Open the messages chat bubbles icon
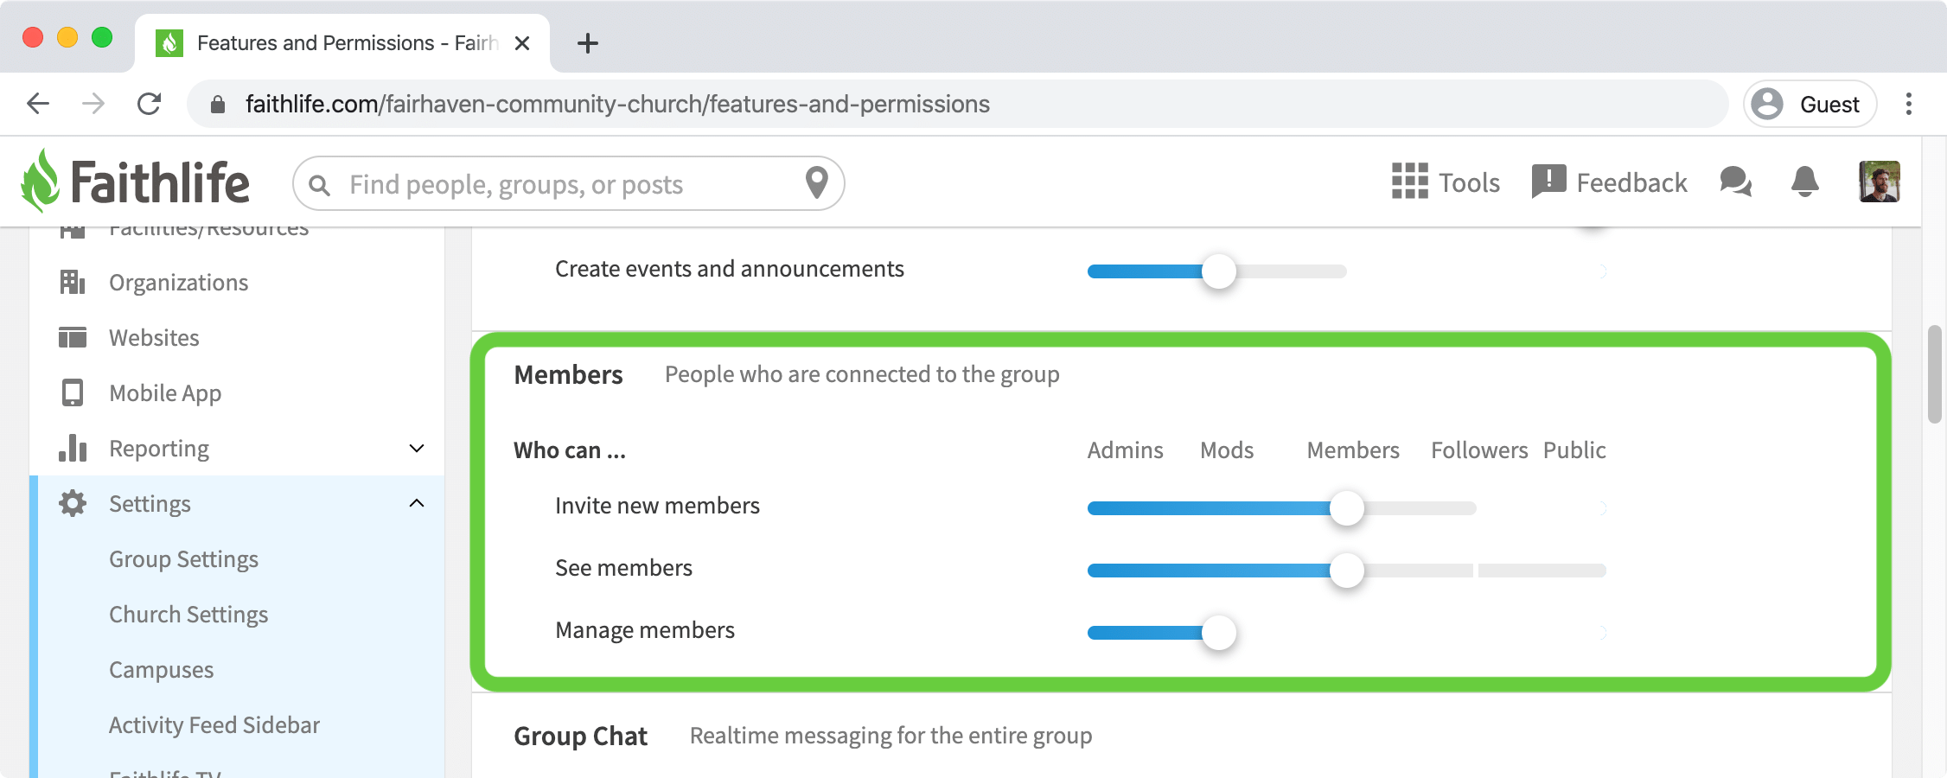Image resolution: width=1947 pixels, height=778 pixels. point(1735,182)
